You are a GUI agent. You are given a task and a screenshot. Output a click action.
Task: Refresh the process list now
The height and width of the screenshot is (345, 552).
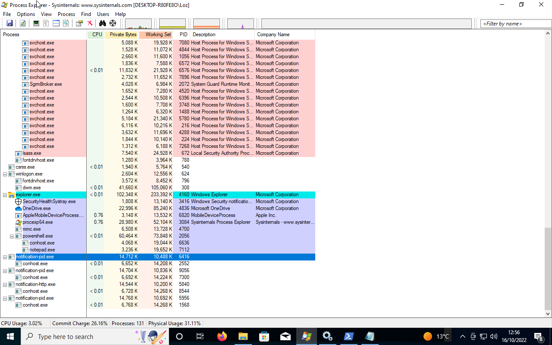point(22,23)
